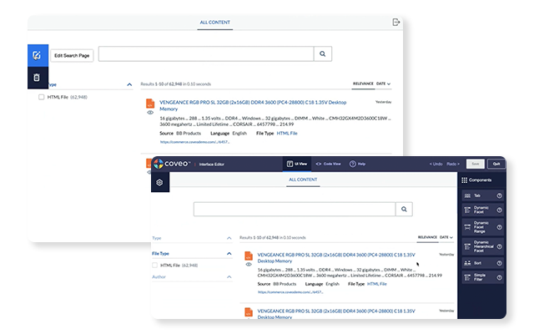Click the Edit Search Page button
The image size is (534, 334).
71,54
